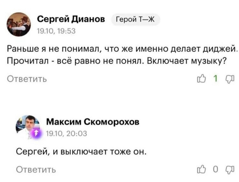Reply to Максим Скоморохов via Ответить
Screen dimensions: 239x182
pyautogui.click(x=36, y=169)
